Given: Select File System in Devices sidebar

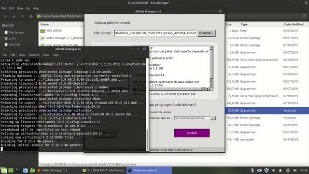Looking at the screenshot, I should click(16, 32).
